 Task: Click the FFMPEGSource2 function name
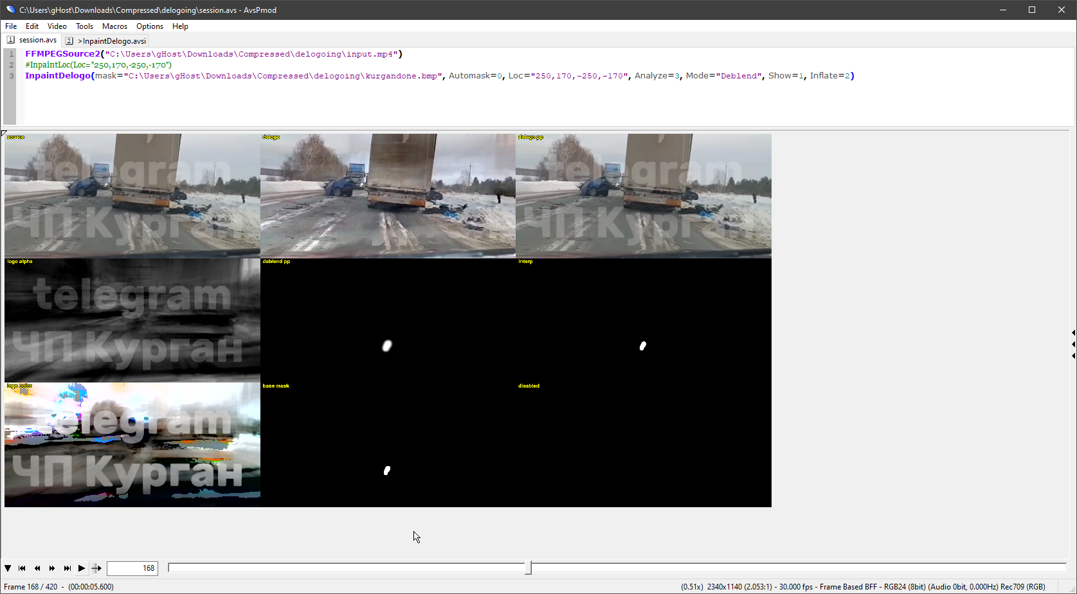click(x=63, y=54)
